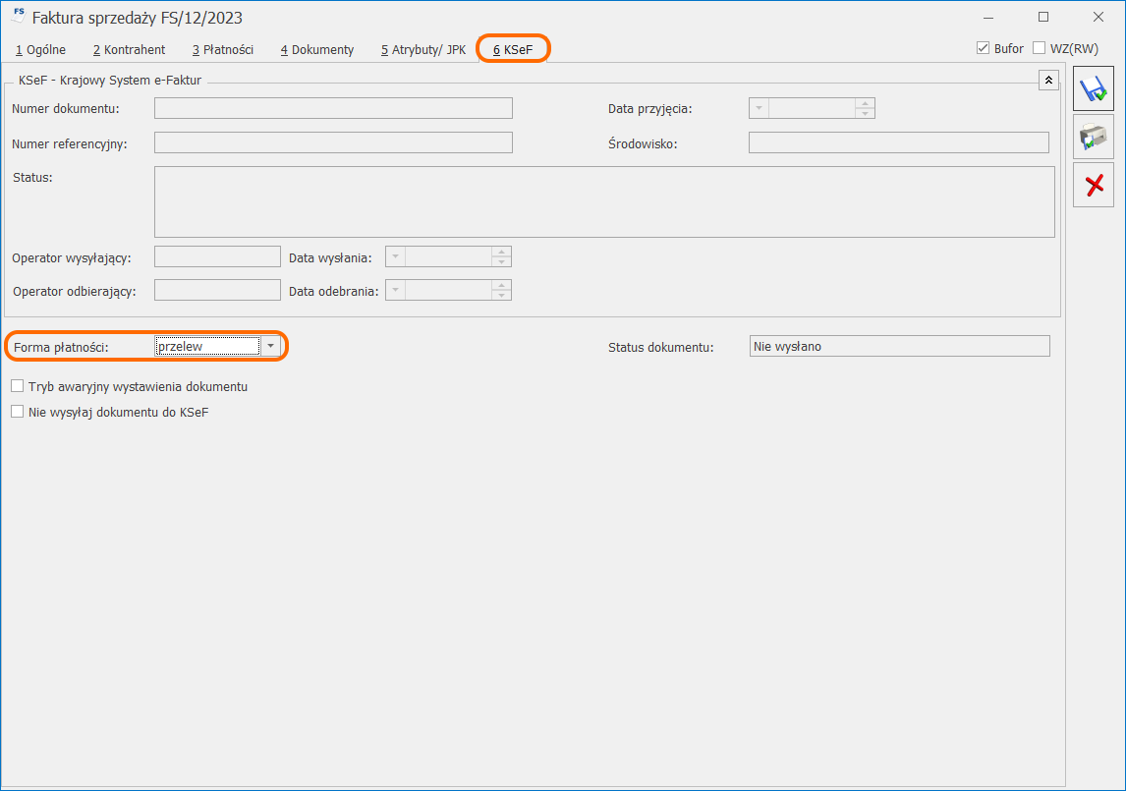1126x791 pixels.
Task: Switch to the Ogólne tab
Action: tap(41, 49)
